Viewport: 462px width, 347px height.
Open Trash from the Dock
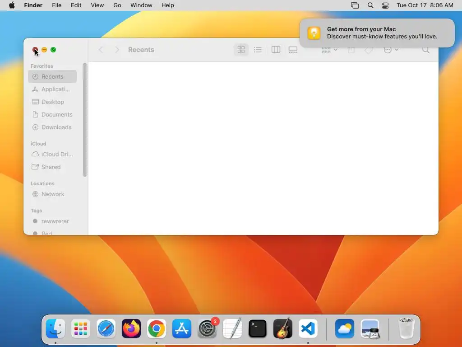pyautogui.click(x=406, y=328)
